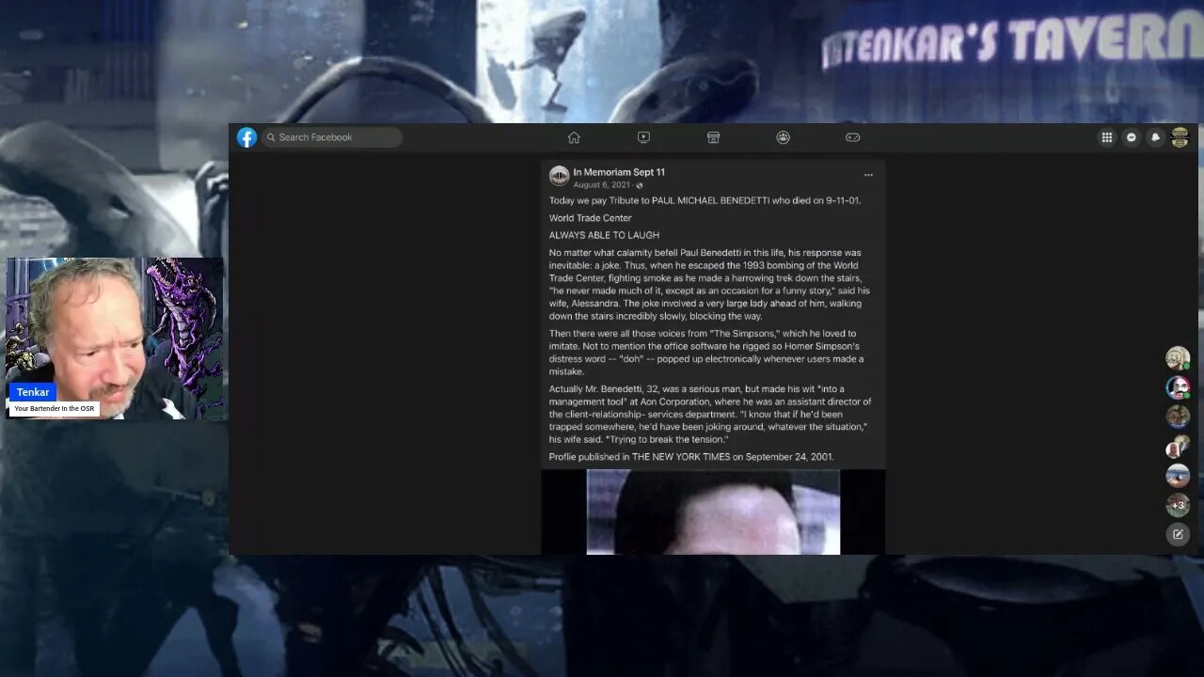The width and height of the screenshot is (1204, 677).
Task: Click the 'World Trade Center' line in the post
Action: pyautogui.click(x=591, y=218)
